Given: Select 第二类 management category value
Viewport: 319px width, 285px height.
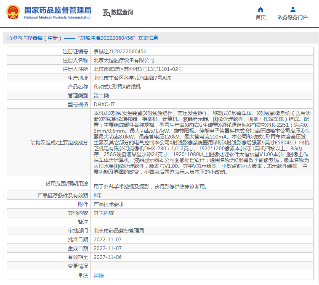Looking at the screenshot, I should point(101,96).
